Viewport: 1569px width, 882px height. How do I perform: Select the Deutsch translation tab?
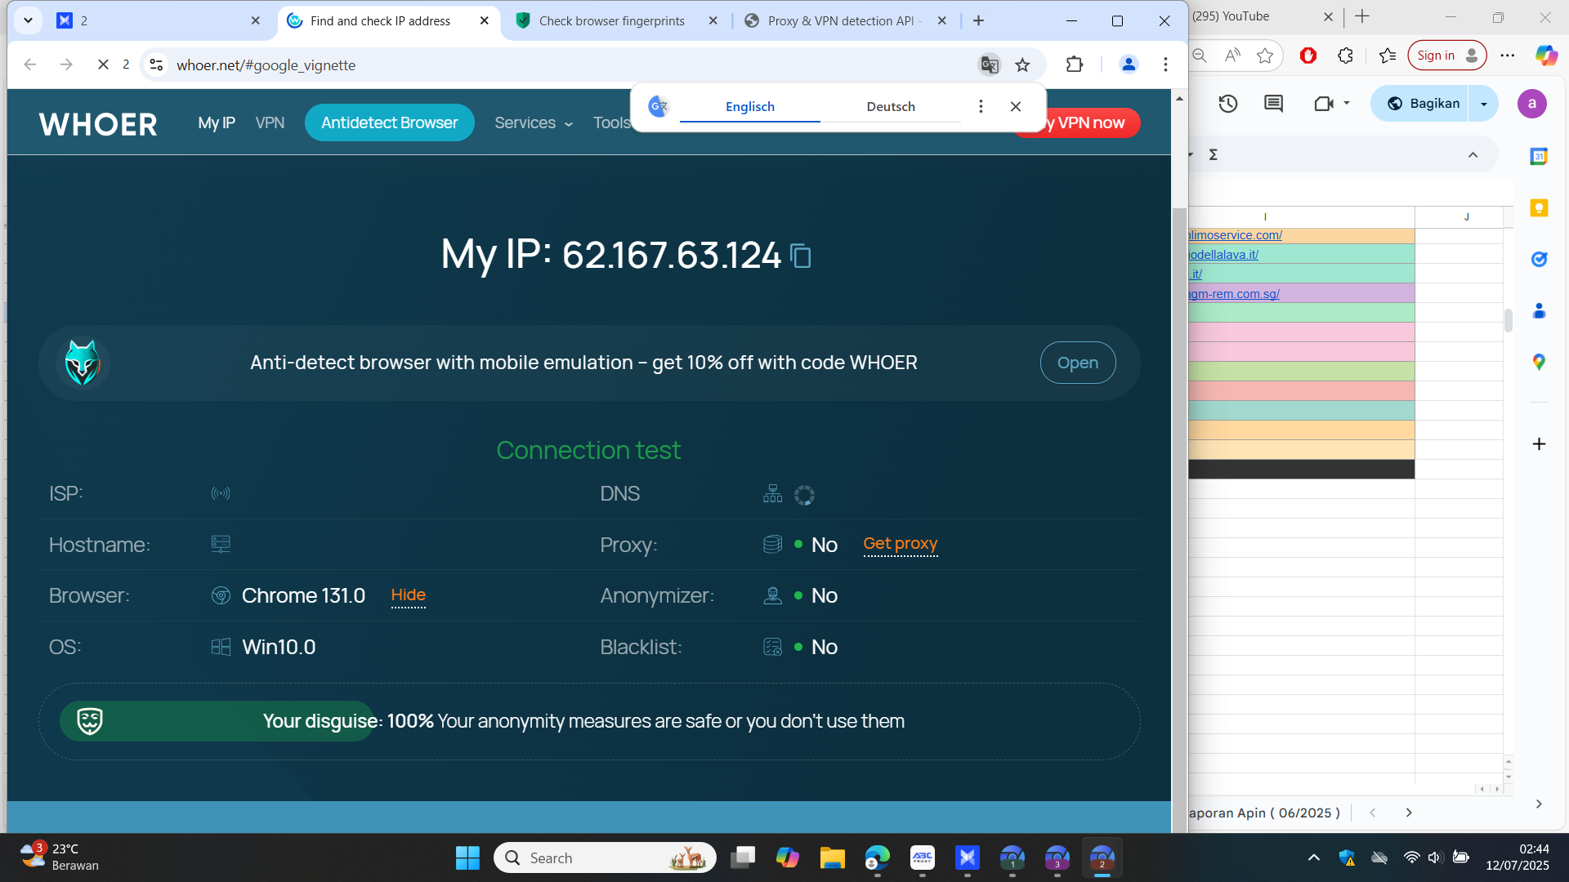891,106
